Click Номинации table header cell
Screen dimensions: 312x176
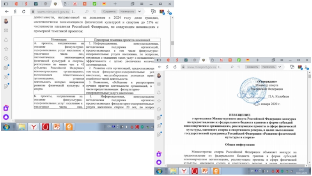(59, 40)
